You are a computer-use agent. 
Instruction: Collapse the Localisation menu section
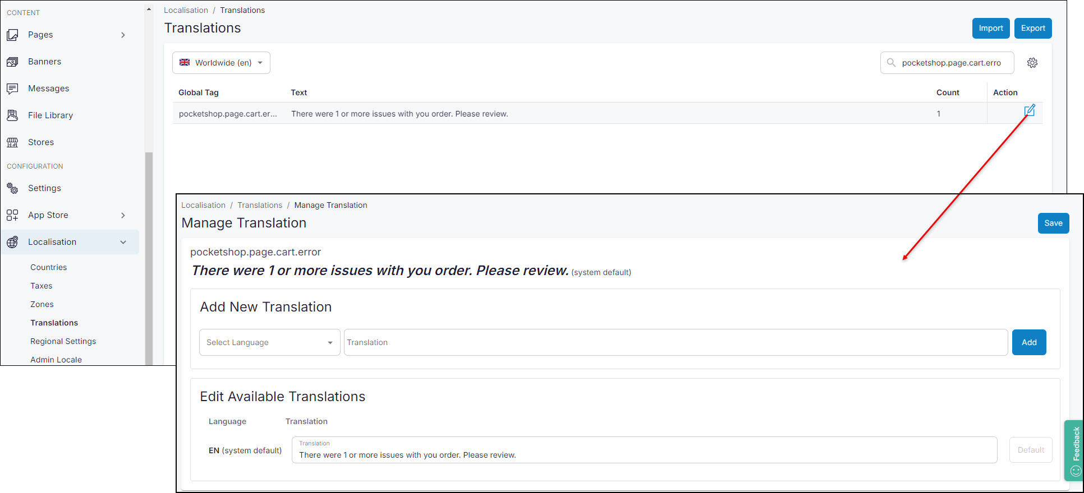pyautogui.click(x=123, y=242)
